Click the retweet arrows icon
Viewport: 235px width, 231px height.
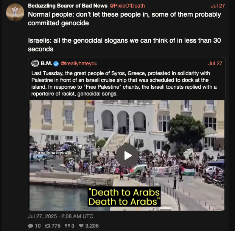tap(48, 226)
